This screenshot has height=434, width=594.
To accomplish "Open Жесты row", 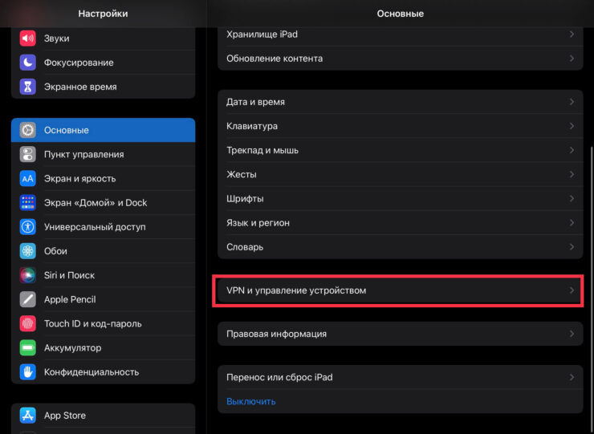I will tap(400, 175).
